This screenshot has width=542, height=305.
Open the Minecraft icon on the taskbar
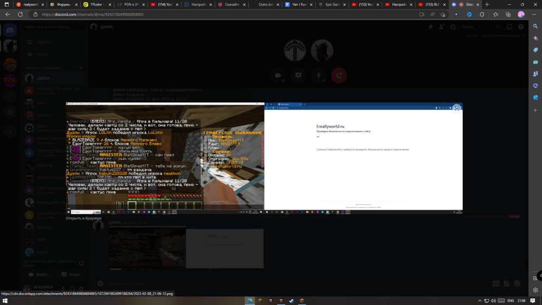[x=260, y=301]
